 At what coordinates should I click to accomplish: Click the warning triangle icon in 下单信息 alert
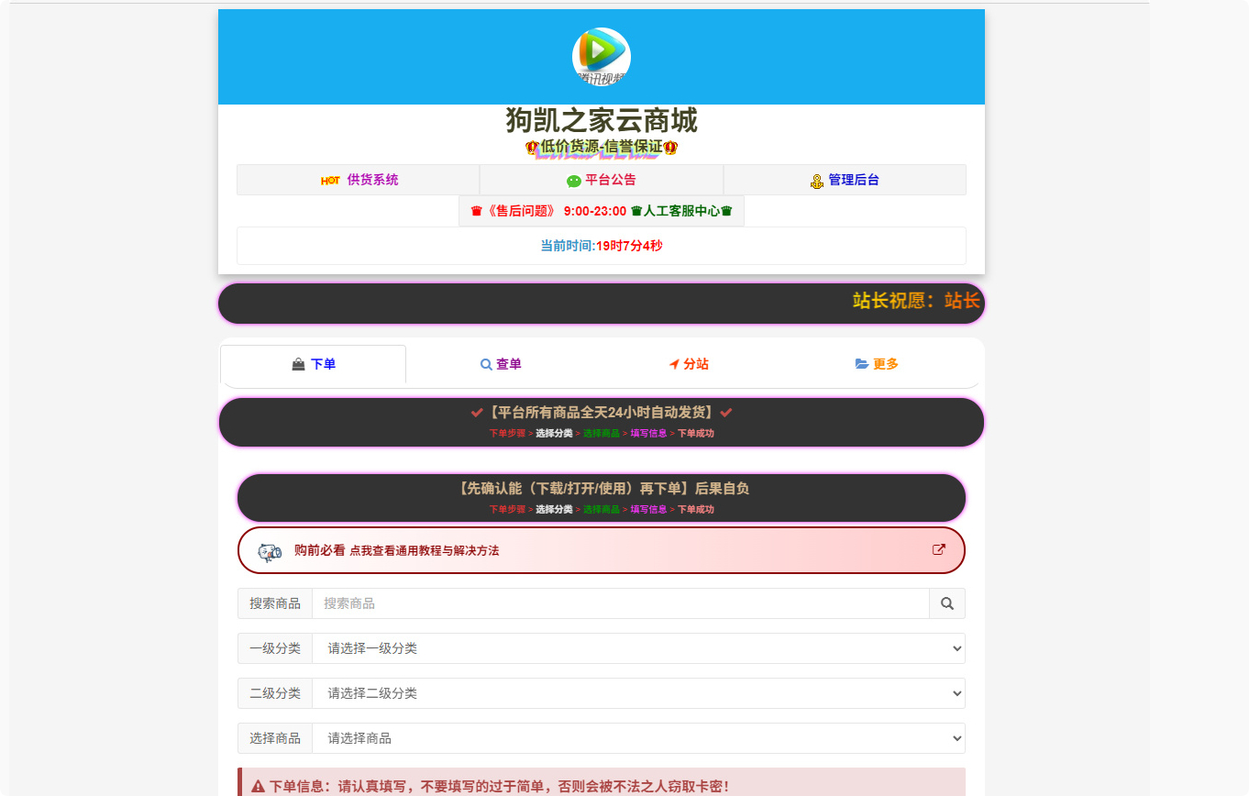(x=259, y=787)
